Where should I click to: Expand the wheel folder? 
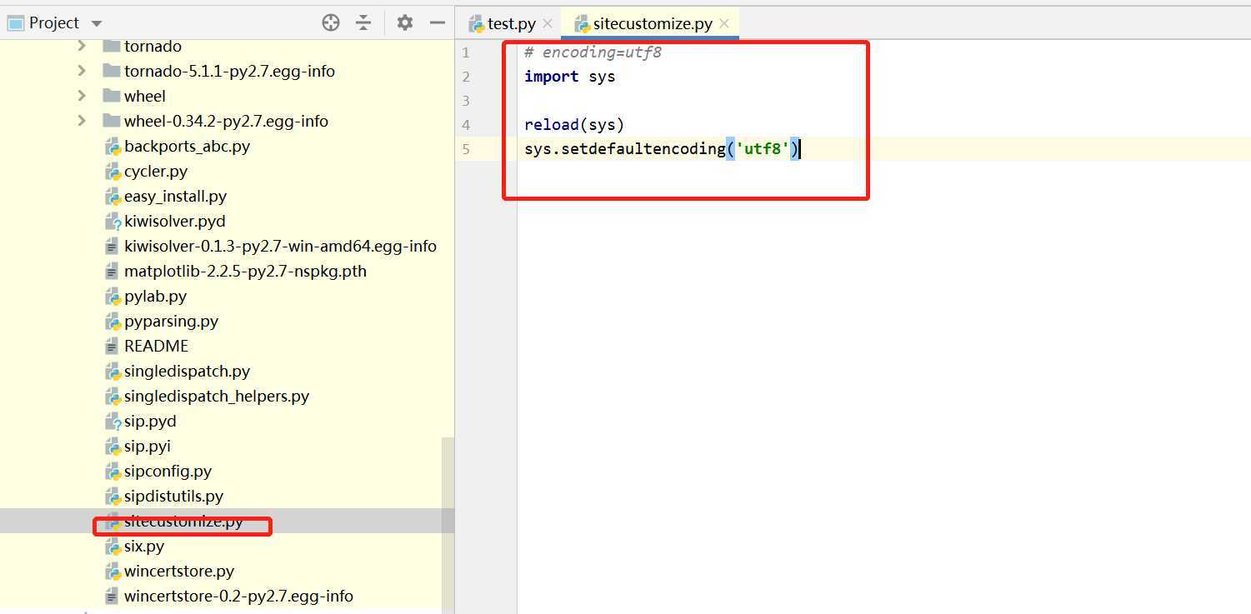[x=82, y=96]
